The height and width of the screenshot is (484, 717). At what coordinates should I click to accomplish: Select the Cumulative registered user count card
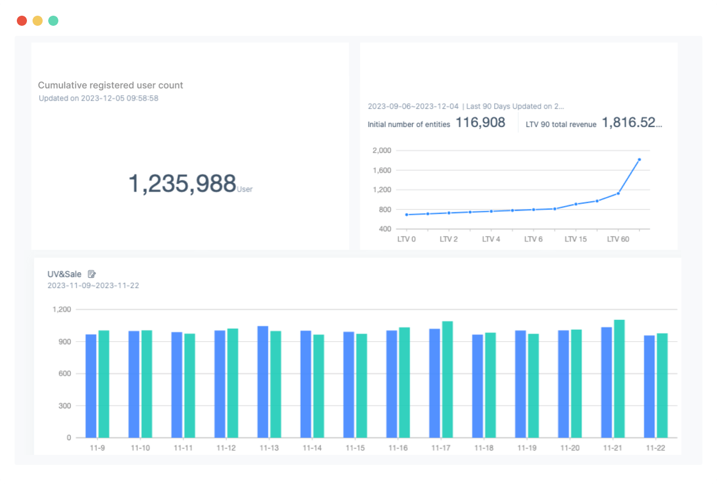(x=110, y=85)
